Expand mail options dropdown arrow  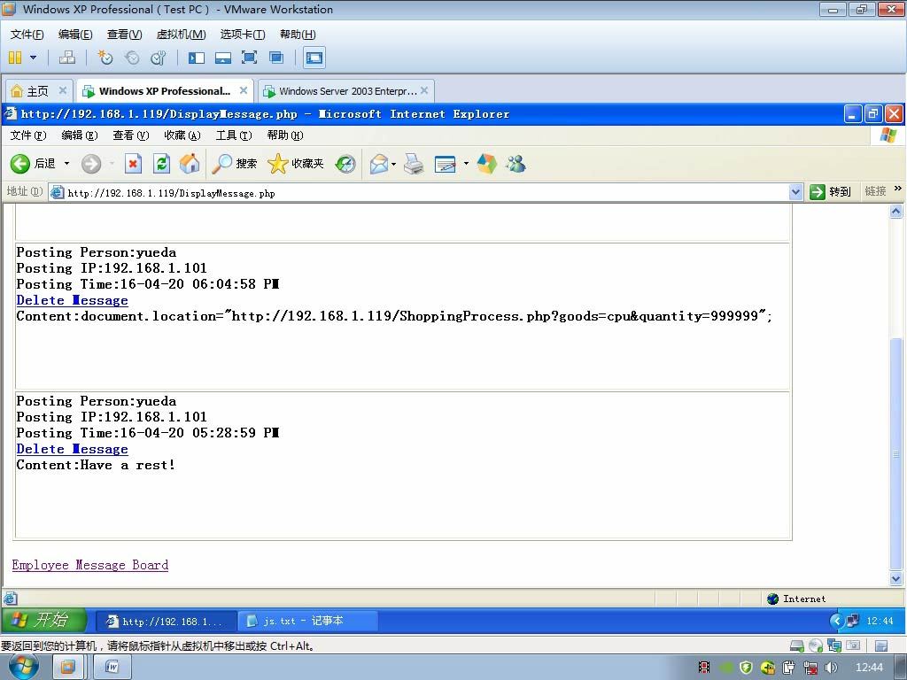pyautogui.click(x=394, y=164)
